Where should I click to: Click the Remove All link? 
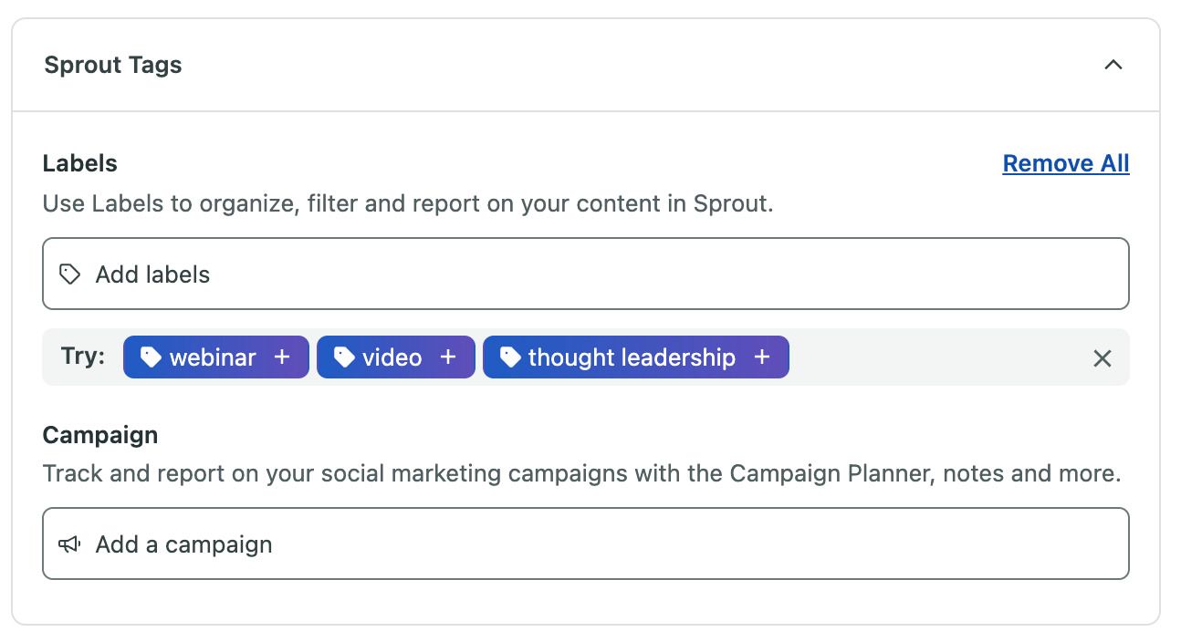pyautogui.click(x=1065, y=162)
